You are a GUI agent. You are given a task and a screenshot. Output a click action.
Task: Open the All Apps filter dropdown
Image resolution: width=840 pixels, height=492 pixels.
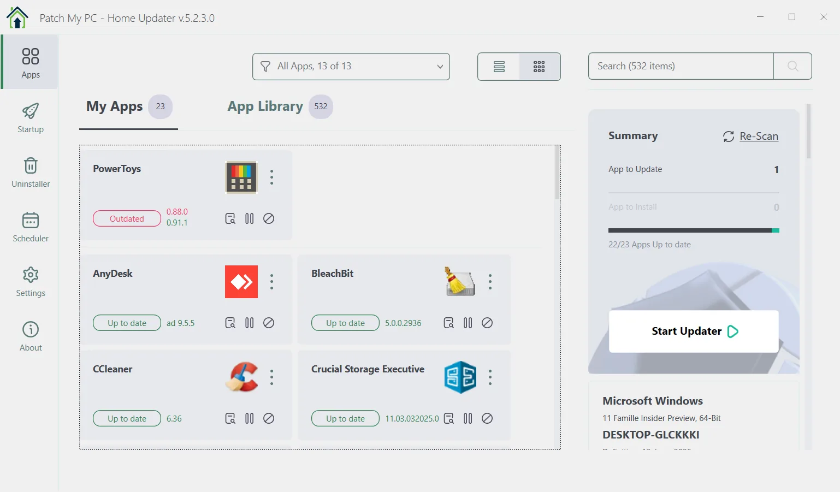pos(351,66)
